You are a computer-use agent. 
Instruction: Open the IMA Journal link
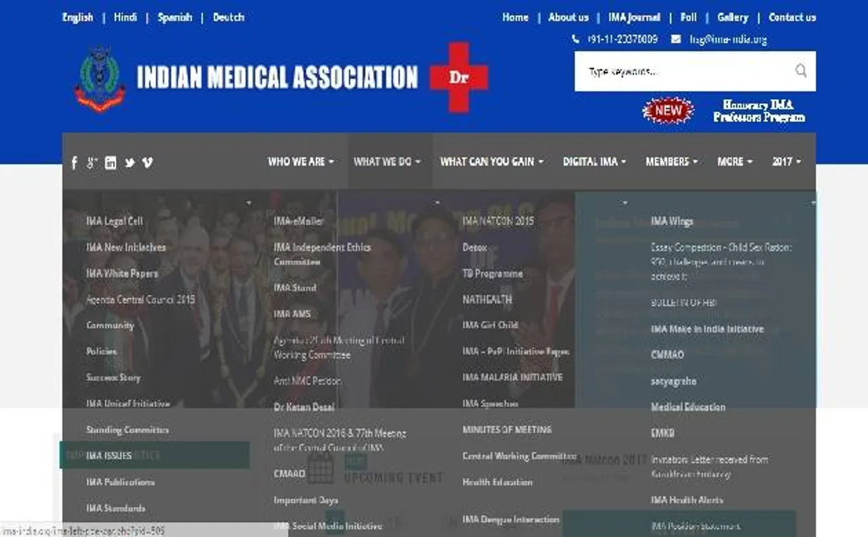pos(634,17)
